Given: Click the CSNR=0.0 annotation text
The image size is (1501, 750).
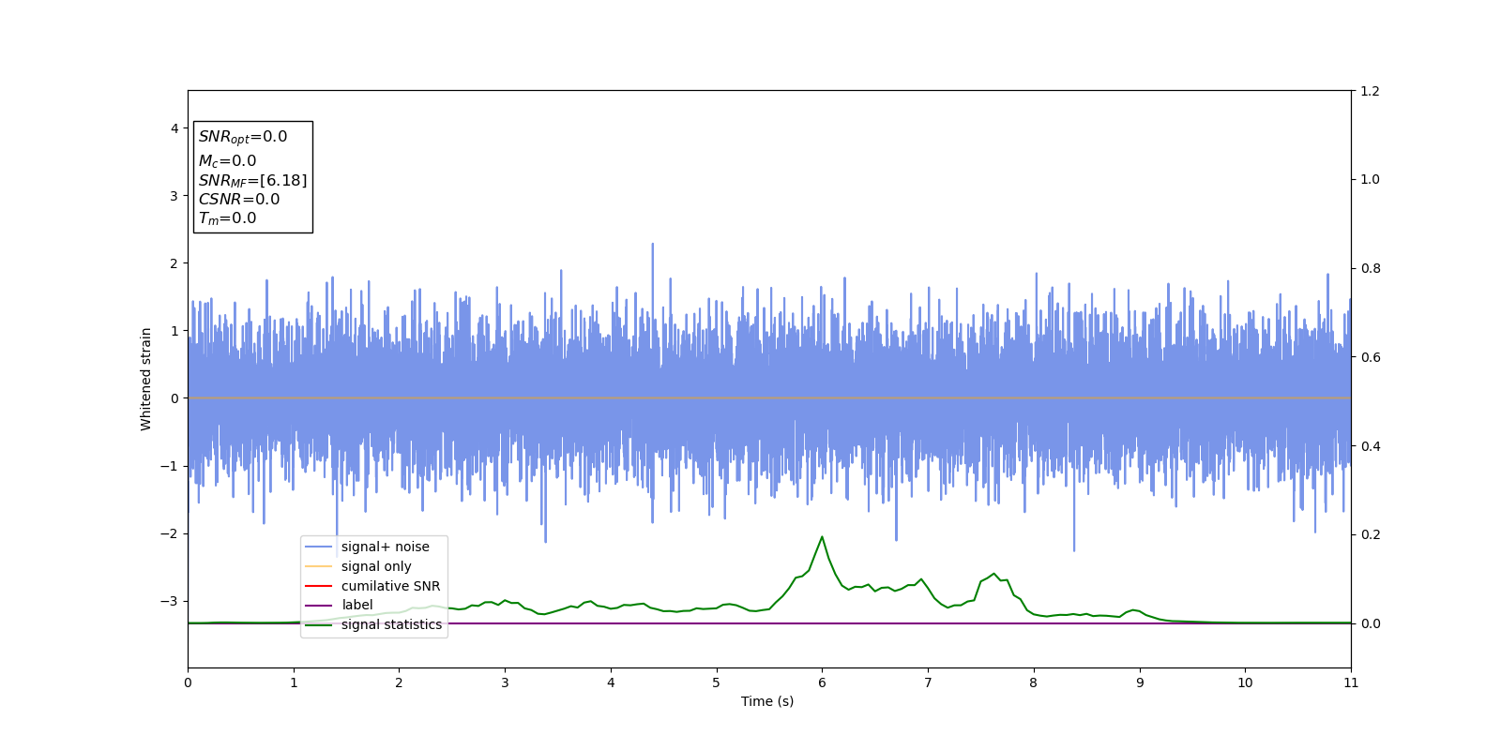Looking at the screenshot, I should 239,199.
